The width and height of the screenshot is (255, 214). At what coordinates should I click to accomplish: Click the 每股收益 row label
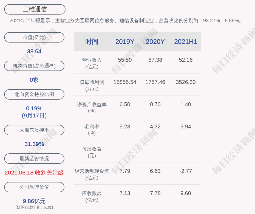(92, 152)
